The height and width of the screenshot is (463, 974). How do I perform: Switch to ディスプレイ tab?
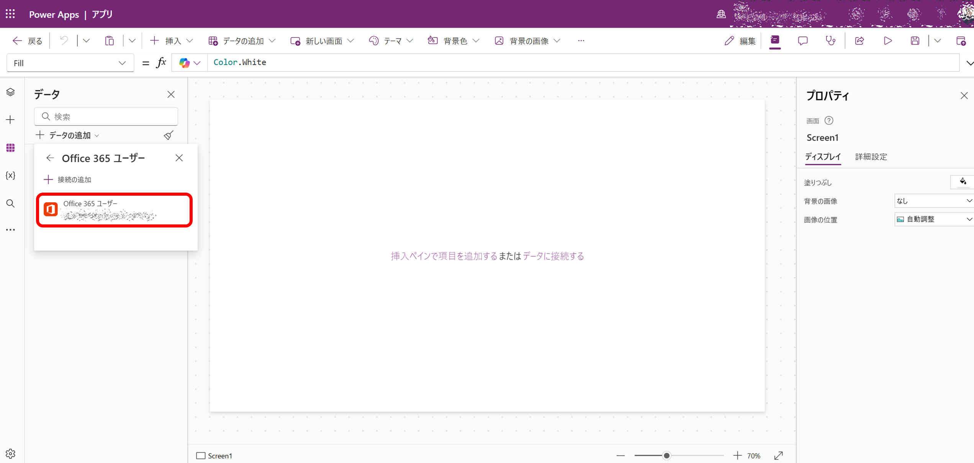pyautogui.click(x=823, y=157)
